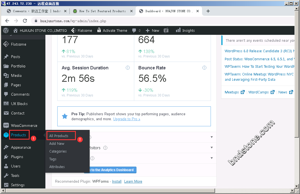This screenshot has height=194, width=300.
Task: Click the WordPress logo in admin bar
Action: pos(6,30)
